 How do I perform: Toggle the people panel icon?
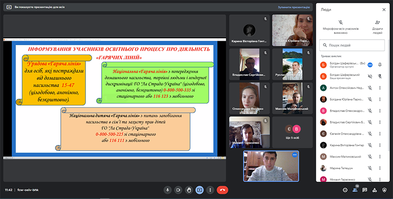click(355, 190)
